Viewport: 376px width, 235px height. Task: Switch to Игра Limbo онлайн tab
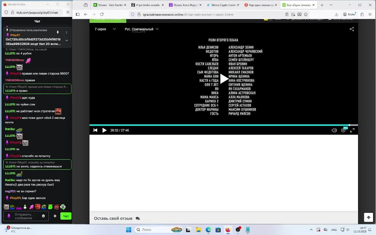[x=148, y=5]
